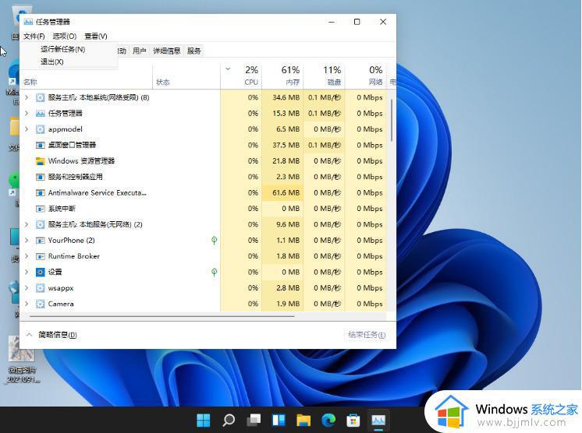This screenshot has width=582, height=433.
Task: Sort by the 状态 column header
Action: (162, 82)
